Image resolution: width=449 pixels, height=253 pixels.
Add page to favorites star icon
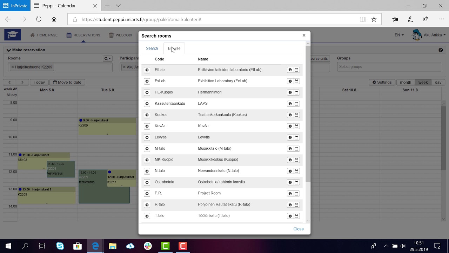(x=374, y=19)
